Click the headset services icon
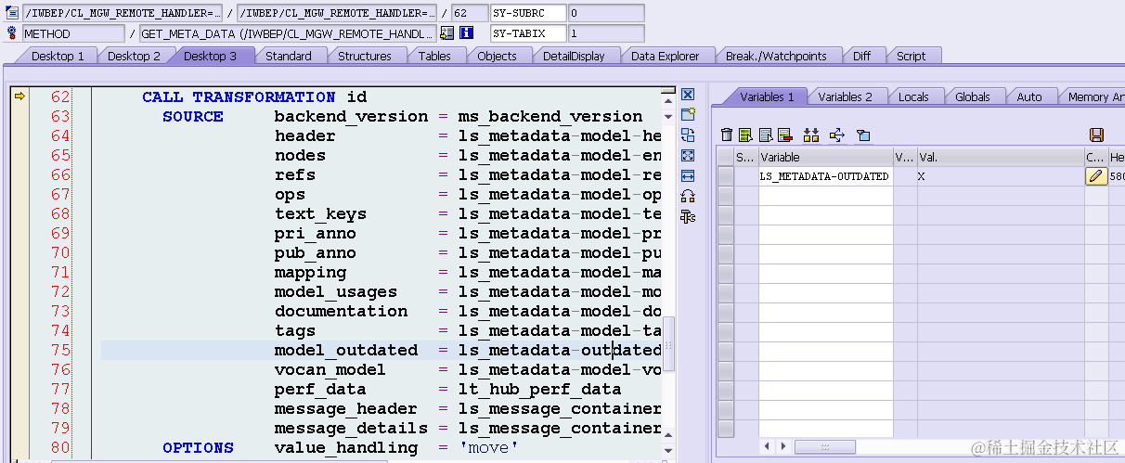The width and height of the screenshot is (1125, 463). click(x=688, y=197)
